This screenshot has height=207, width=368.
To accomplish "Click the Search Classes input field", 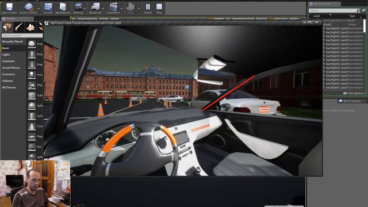I will point(22,36).
